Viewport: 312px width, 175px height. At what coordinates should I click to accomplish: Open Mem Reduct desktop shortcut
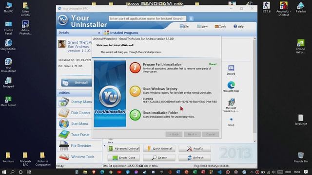8,101
